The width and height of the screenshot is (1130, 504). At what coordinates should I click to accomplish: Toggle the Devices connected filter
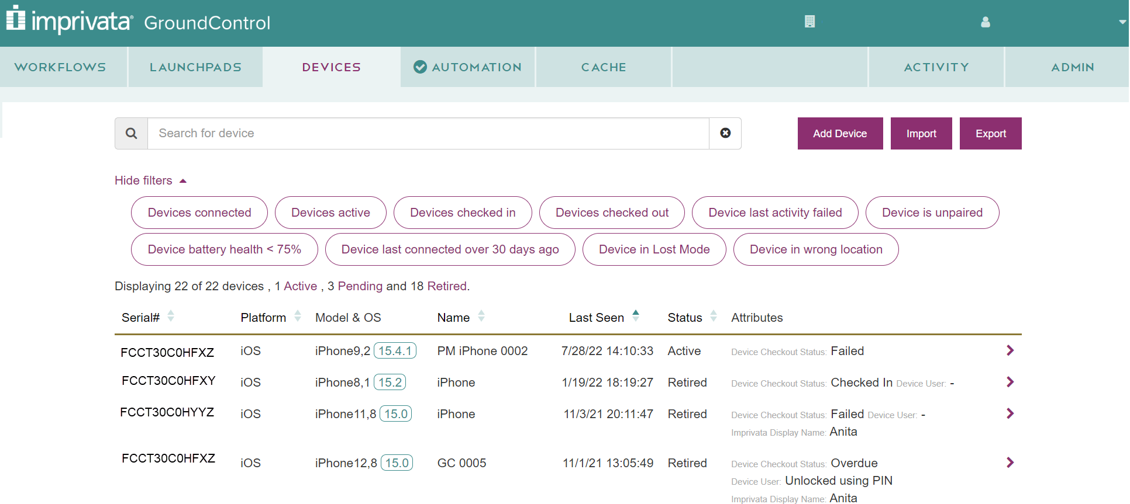[199, 213]
